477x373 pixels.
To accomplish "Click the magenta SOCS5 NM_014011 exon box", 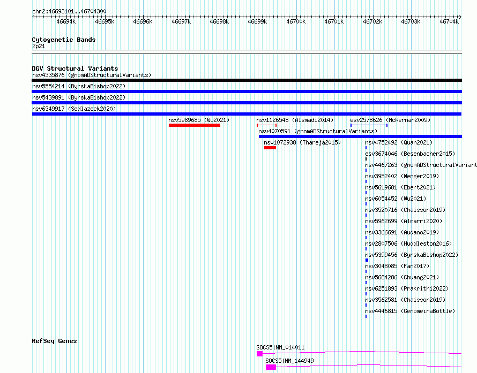I will [x=259, y=354].
